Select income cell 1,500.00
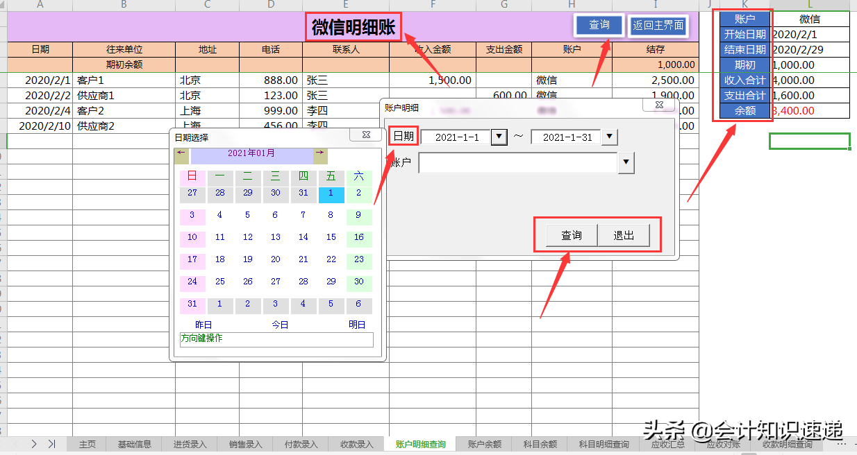This screenshot has width=857, height=455. point(433,80)
